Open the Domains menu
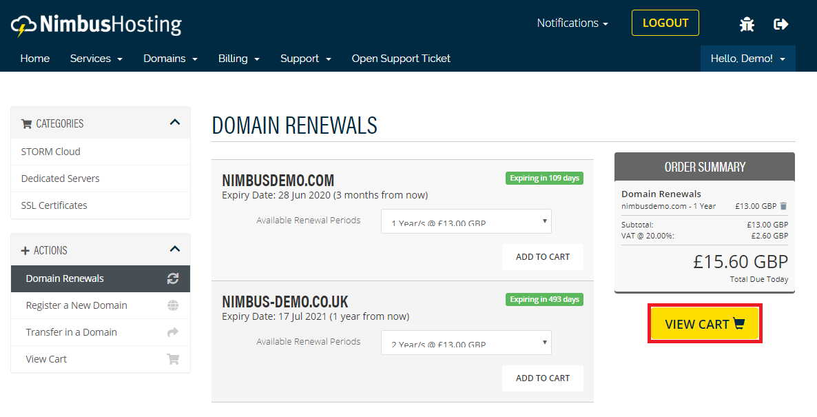 click(x=170, y=59)
